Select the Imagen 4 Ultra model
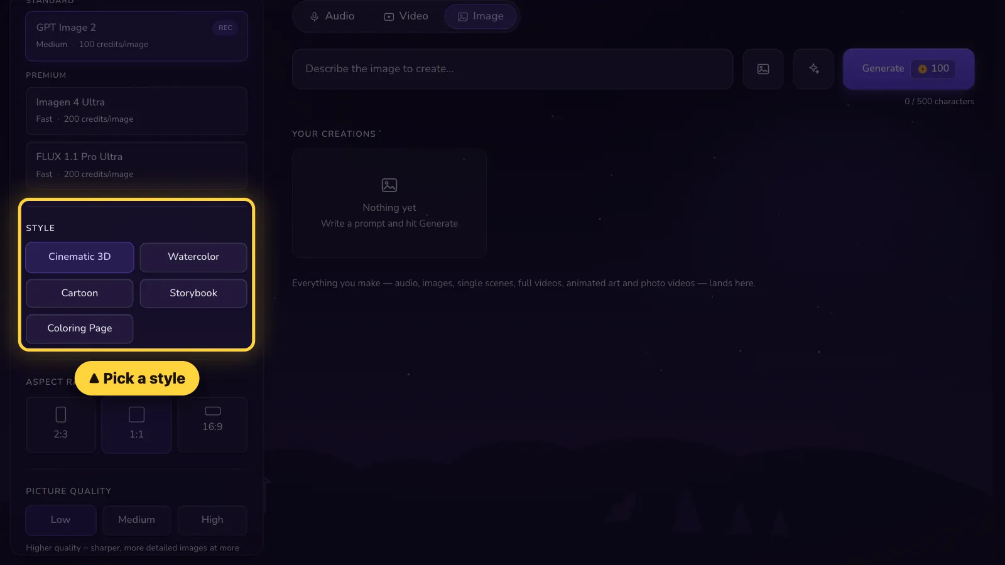This screenshot has height=565, width=1005. [x=136, y=110]
